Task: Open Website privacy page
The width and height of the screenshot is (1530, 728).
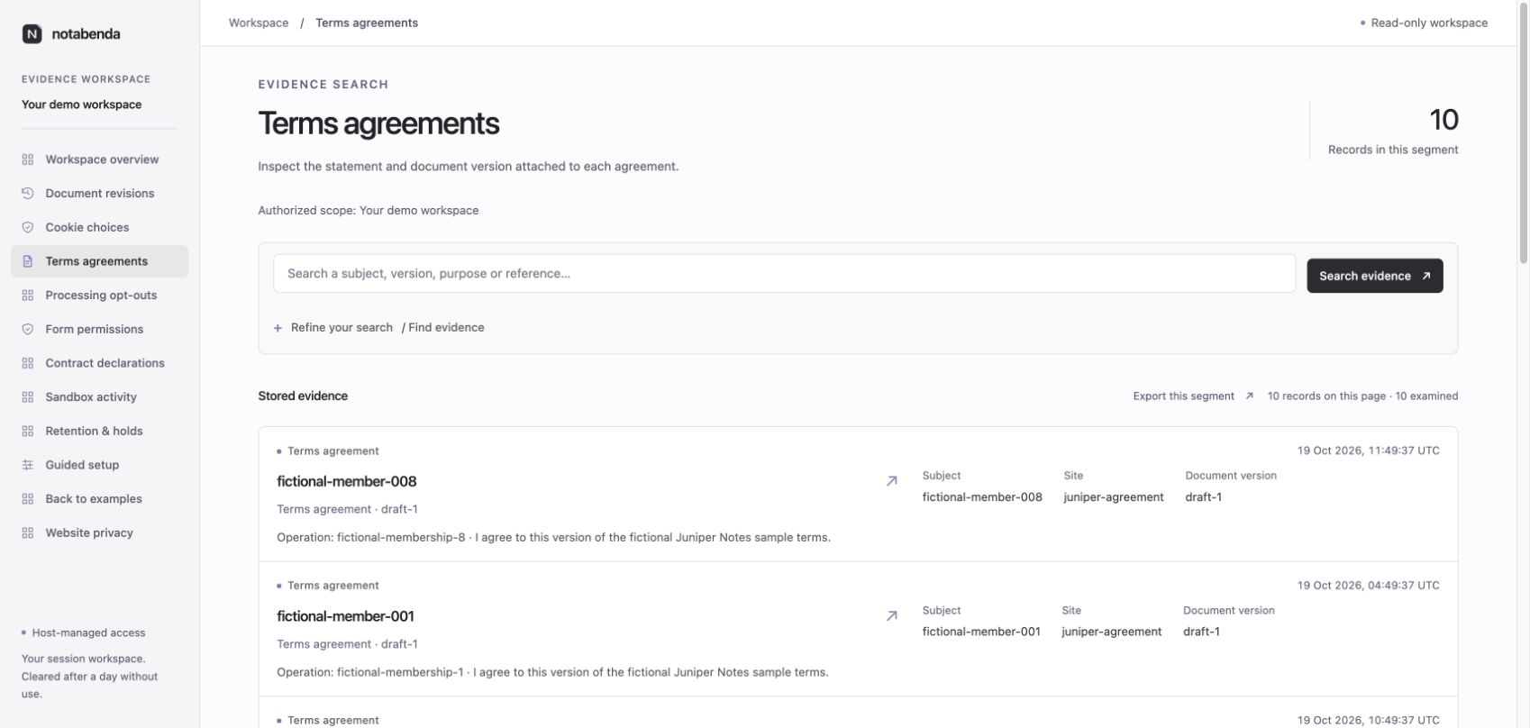Action: coord(99,532)
